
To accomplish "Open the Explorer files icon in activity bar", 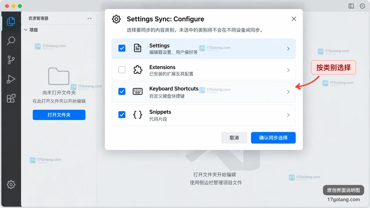I will pyautogui.click(x=11, y=21).
